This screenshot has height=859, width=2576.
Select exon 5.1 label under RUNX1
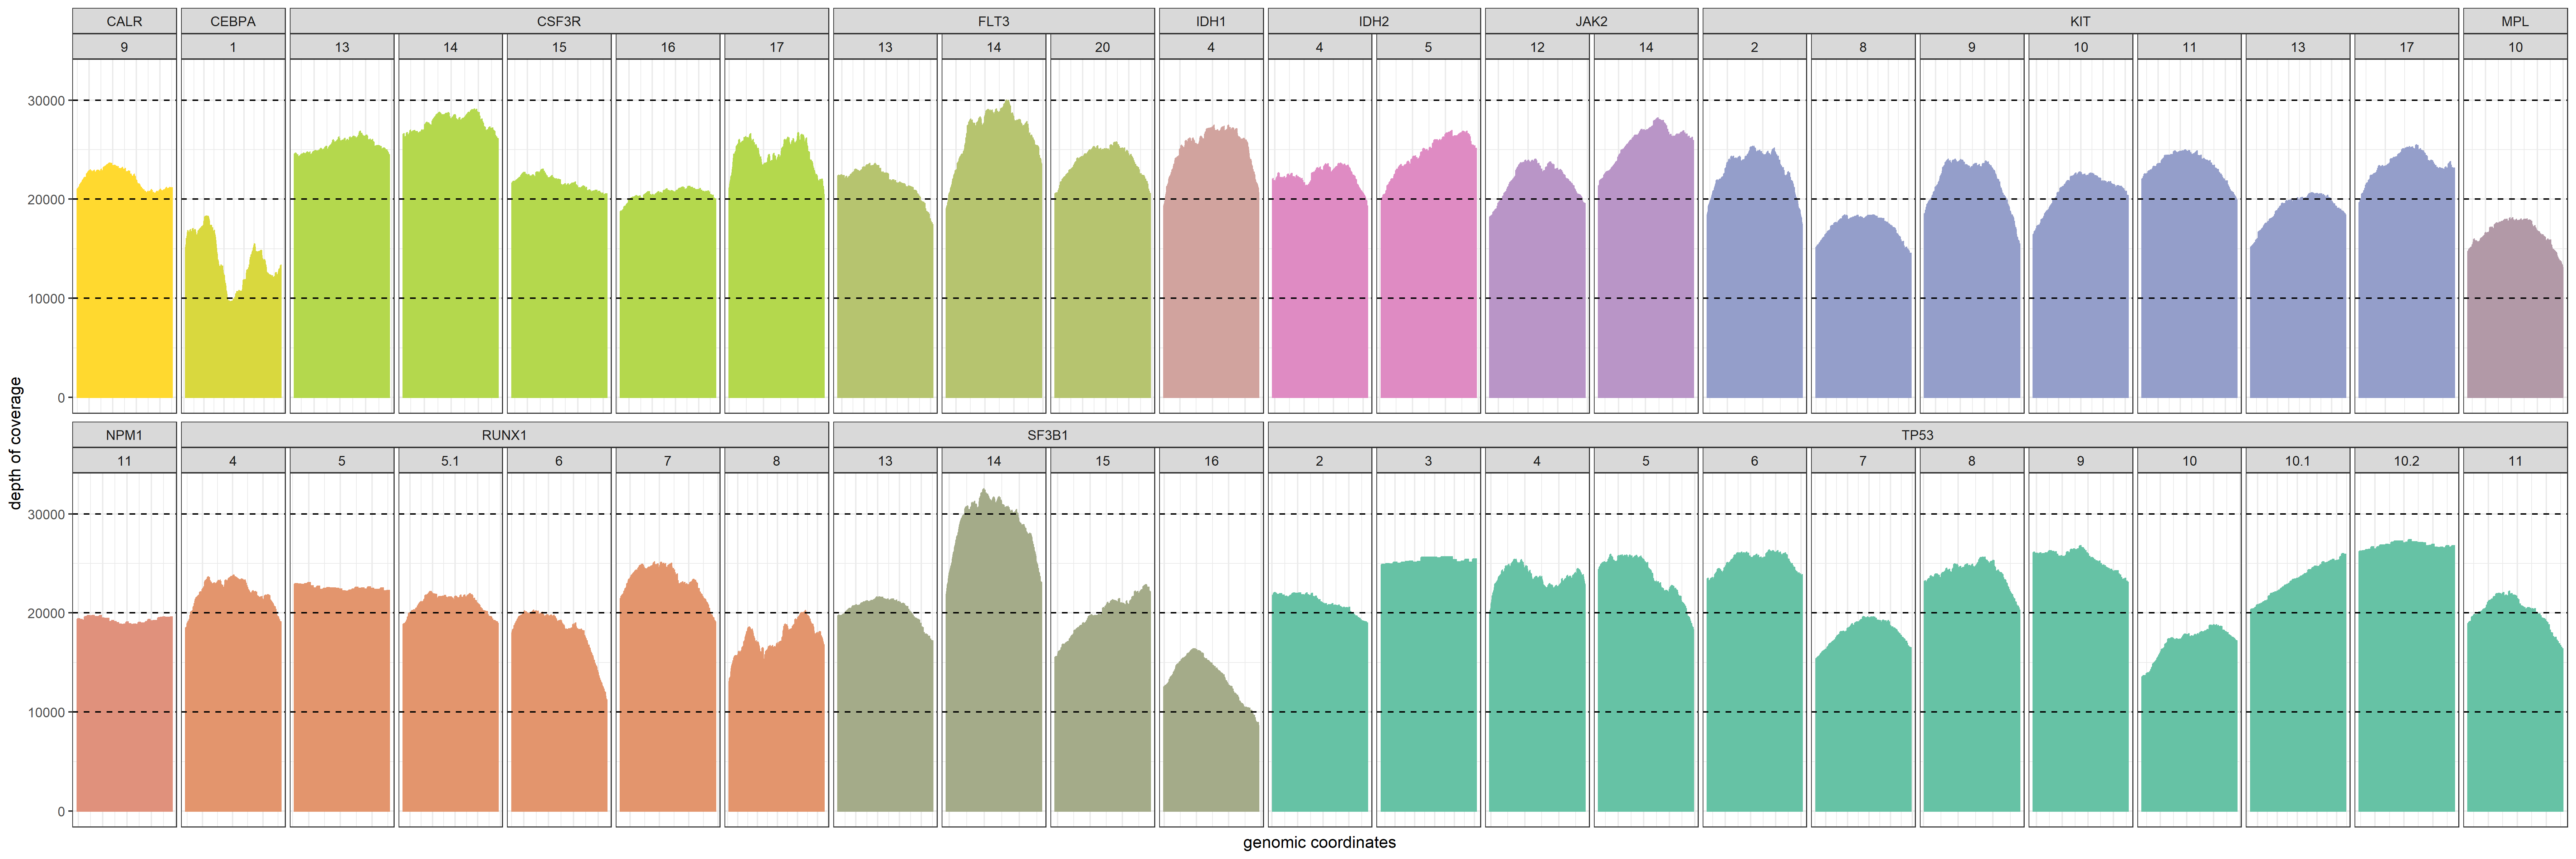450,461
